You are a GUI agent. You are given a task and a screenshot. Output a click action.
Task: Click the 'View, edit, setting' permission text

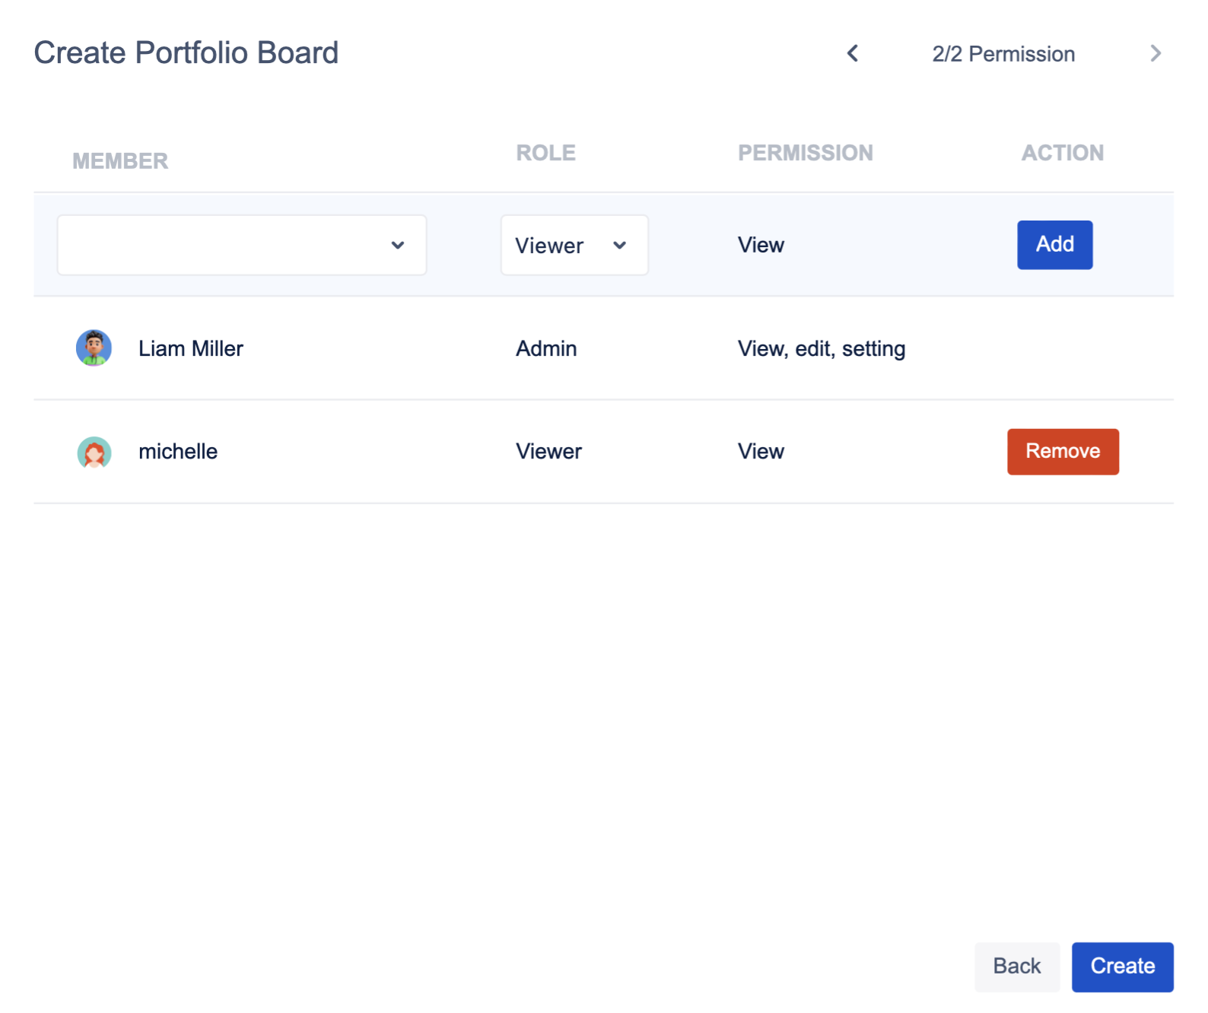pos(822,348)
